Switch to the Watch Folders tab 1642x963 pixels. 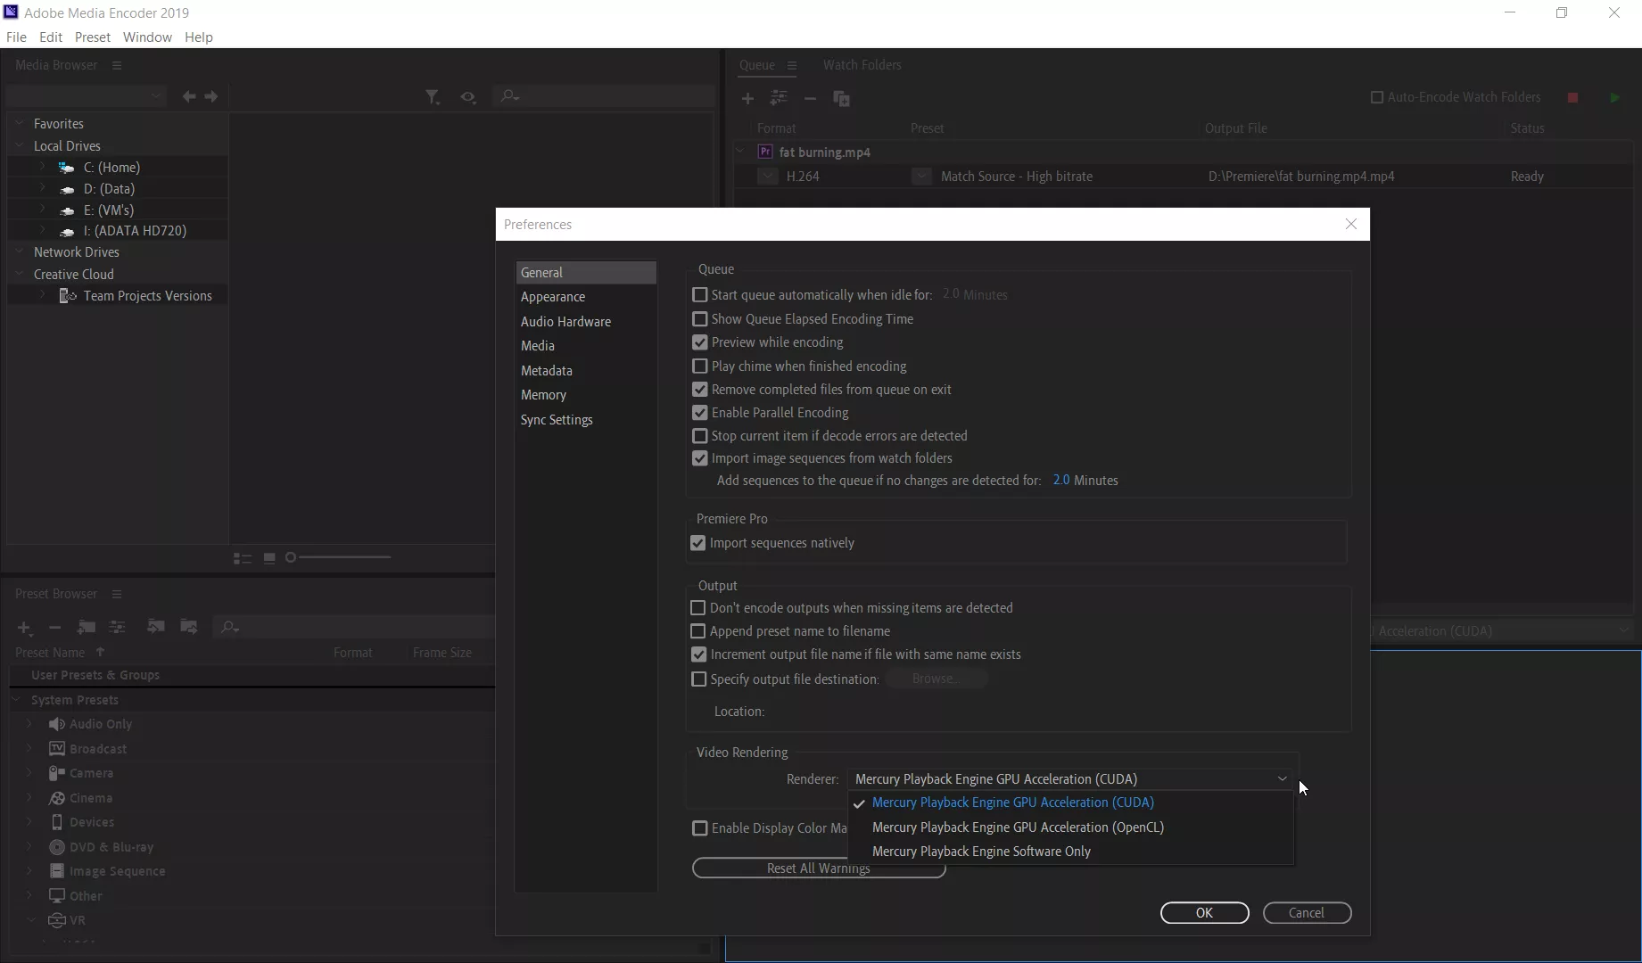point(862,65)
